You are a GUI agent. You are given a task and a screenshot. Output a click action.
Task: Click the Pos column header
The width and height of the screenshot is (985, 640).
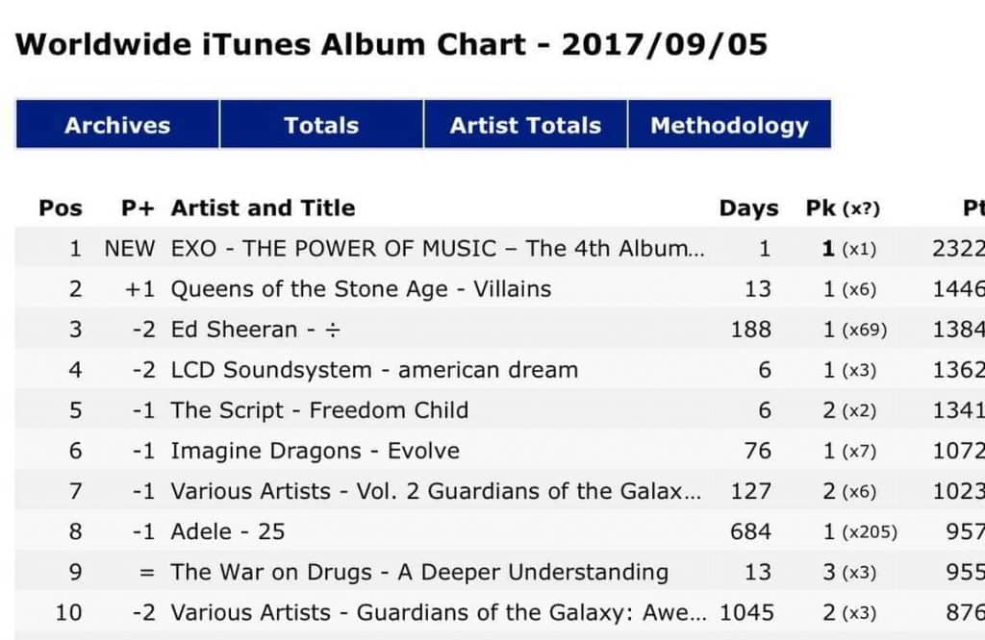[x=61, y=208]
